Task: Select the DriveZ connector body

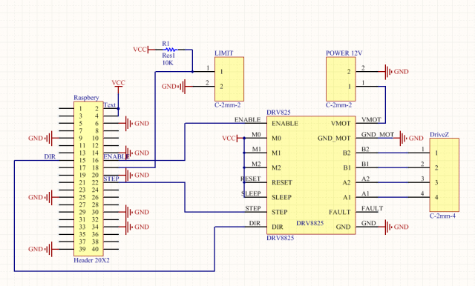Action: 445,175
